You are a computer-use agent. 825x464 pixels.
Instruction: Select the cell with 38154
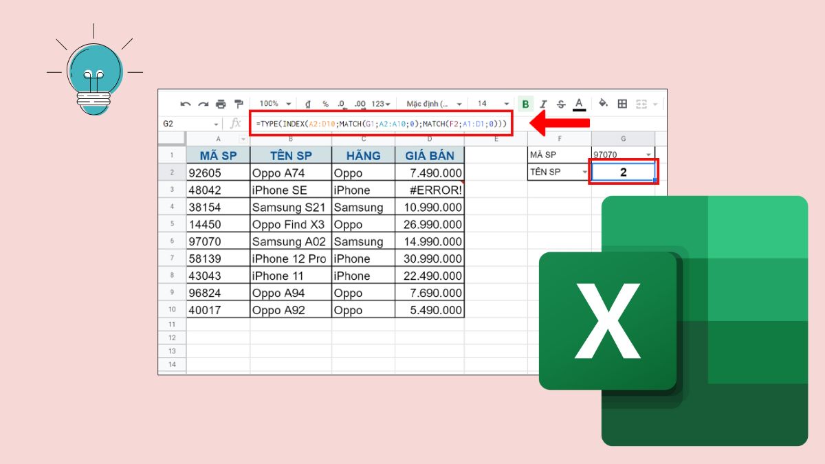tap(218, 207)
